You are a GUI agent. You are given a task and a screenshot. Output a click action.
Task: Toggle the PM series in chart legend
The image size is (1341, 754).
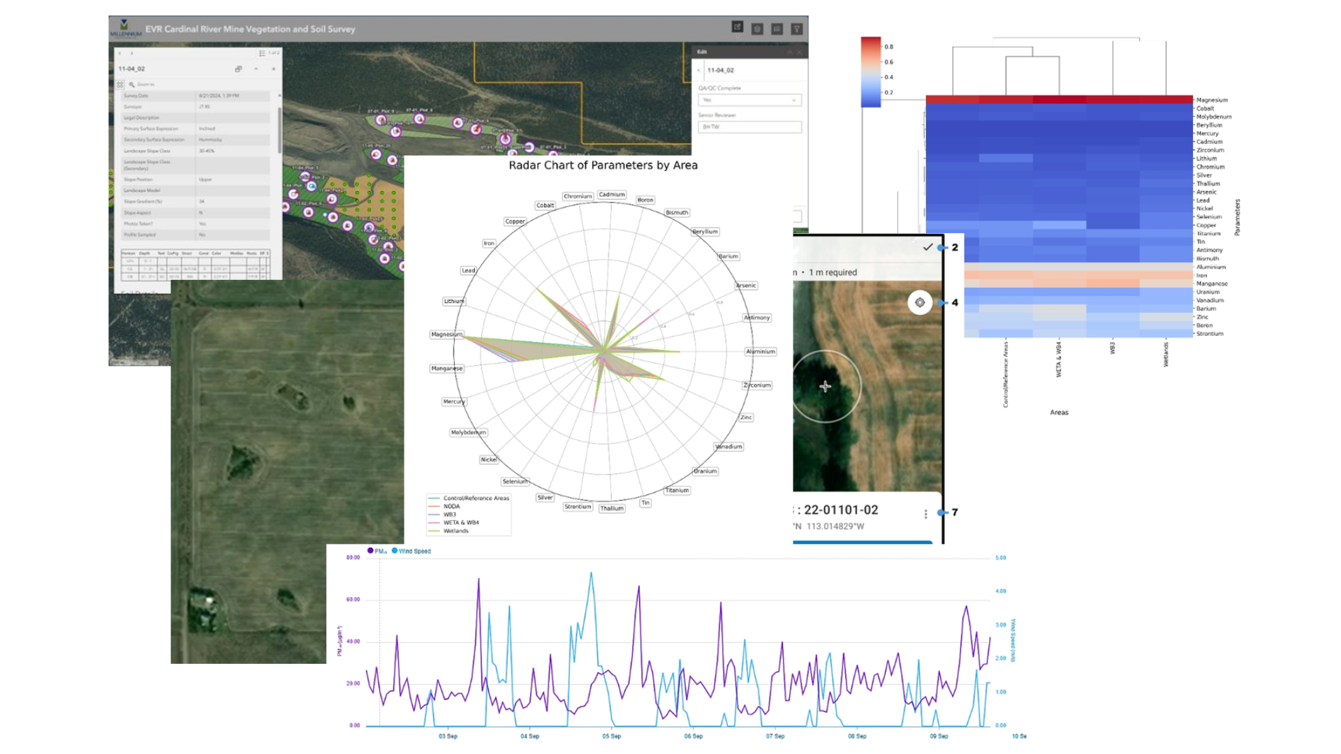point(376,551)
